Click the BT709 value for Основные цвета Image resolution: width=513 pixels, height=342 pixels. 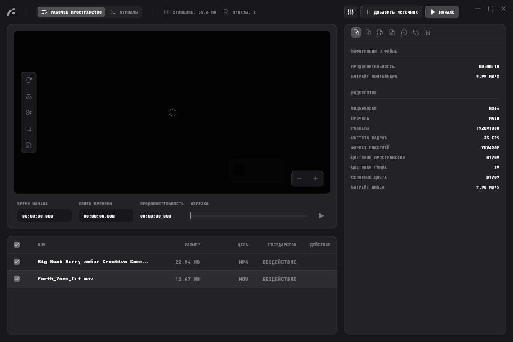(x=493, y=177)
